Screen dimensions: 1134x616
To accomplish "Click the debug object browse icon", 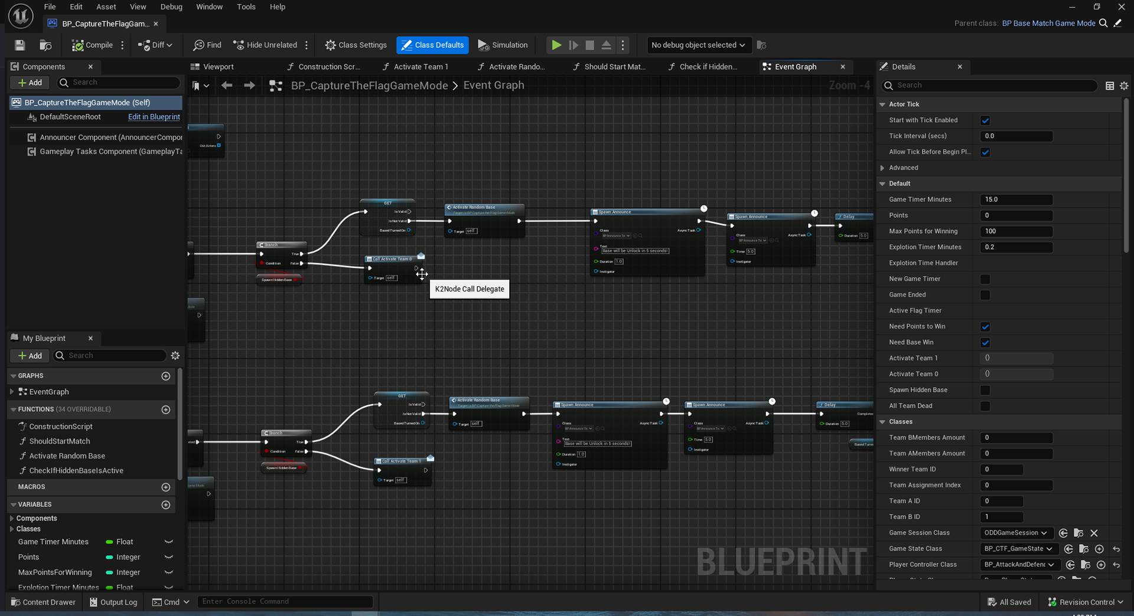I will [762, 45].
